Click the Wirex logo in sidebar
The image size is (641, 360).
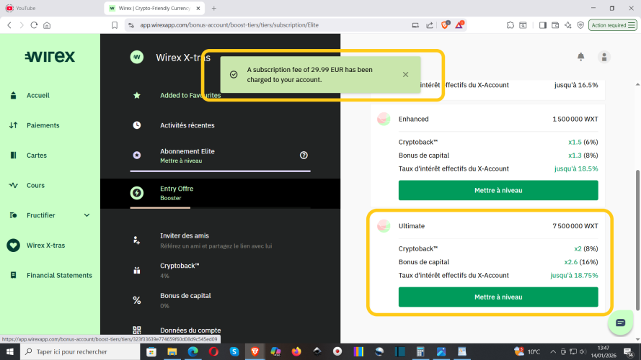[50, 57]
